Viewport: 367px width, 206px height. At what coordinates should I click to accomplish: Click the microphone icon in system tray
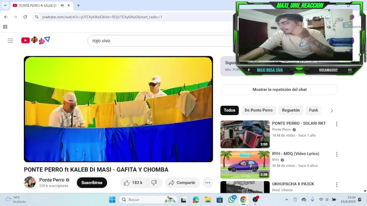(312, 199)
